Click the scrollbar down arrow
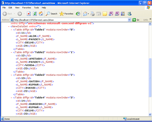This screenshot has height=122, width=152. click(150, 115)
